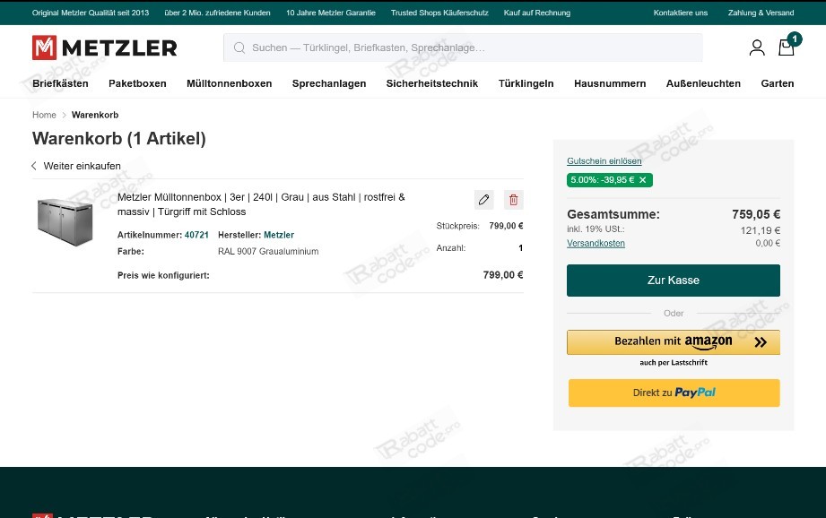Open the Sicherheitstechnik menu
The image size is (826, 518).
coord(432,83)
